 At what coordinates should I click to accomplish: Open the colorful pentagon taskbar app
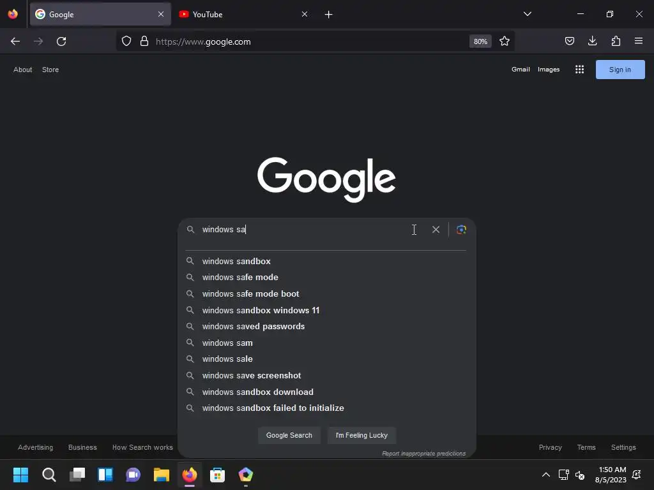(x=246, y=475)
